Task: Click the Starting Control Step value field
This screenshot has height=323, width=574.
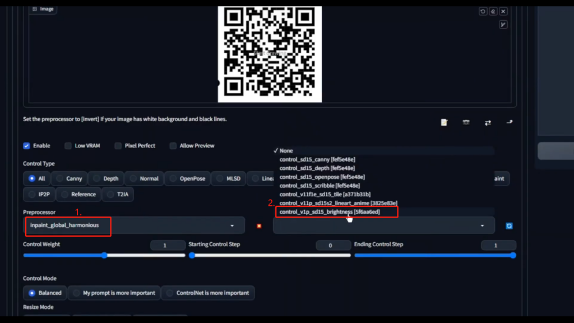Action: (333, 246)
